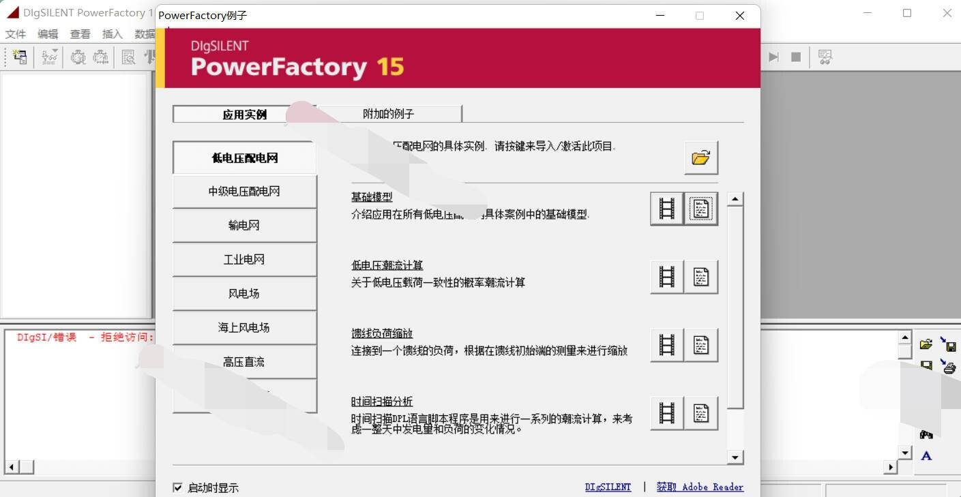961x497 pixels.
Task: Click the 低电压潮流计算 heading text
Action: 387,265
